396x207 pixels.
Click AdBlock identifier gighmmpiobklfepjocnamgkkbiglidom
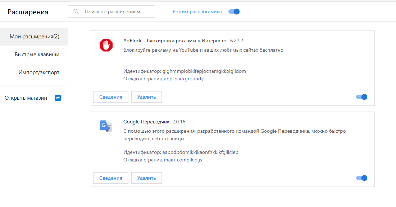(x=204, y=71)
